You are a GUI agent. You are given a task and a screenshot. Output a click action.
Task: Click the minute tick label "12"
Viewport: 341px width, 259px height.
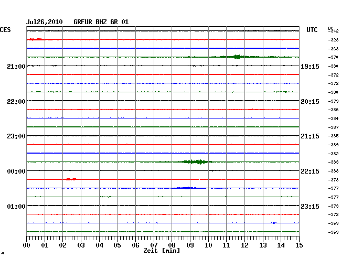tap(244, 245)
